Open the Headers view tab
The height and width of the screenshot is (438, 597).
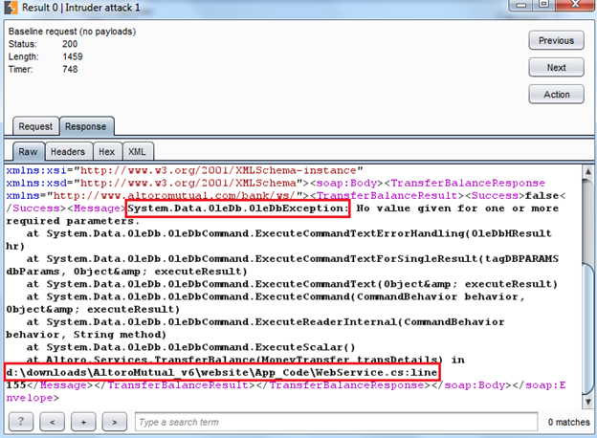[67, 151]
